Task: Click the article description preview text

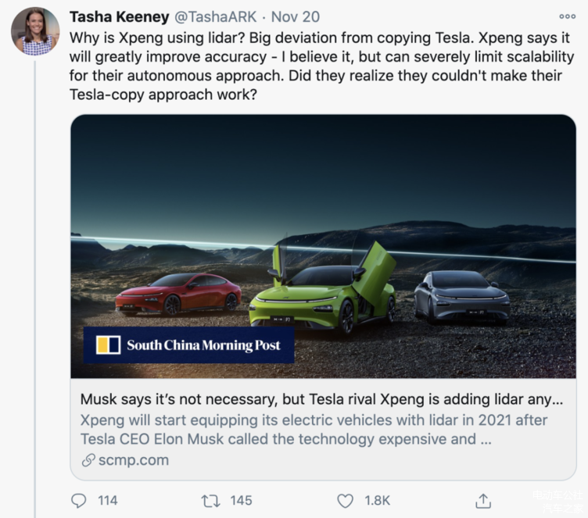Action: tap(314, 429)
